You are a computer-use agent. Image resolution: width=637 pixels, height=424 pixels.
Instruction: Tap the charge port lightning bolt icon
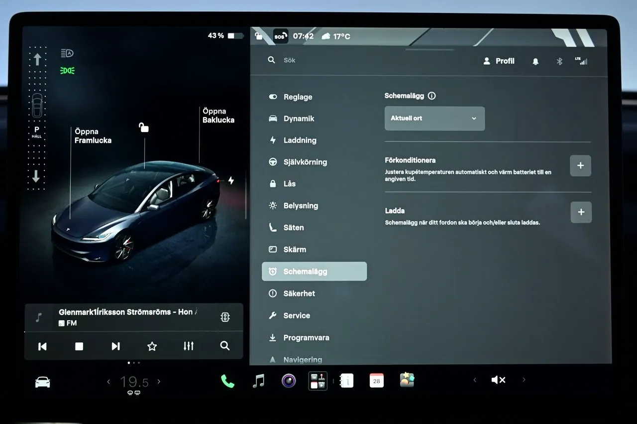pos(231,180)
